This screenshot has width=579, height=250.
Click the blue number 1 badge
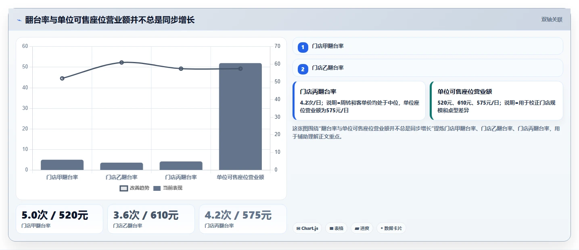[303, 48]
